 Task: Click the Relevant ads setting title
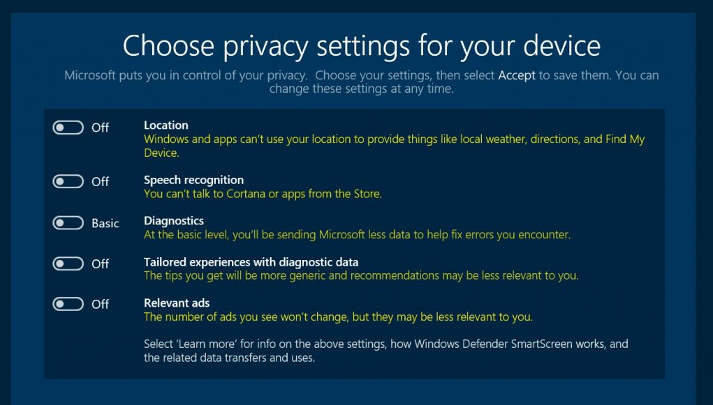click(x=177, y=303)
